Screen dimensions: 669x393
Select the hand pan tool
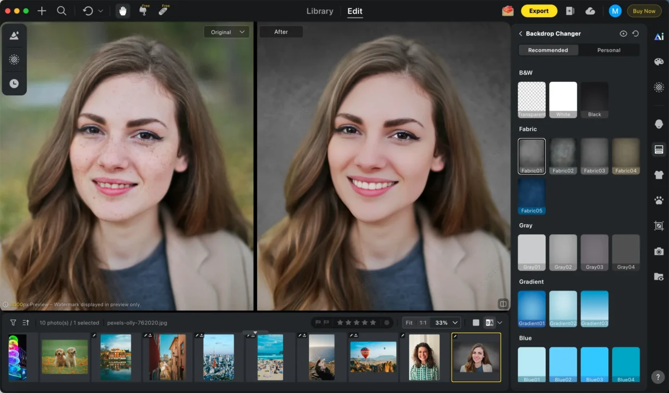tap(123, 11)
